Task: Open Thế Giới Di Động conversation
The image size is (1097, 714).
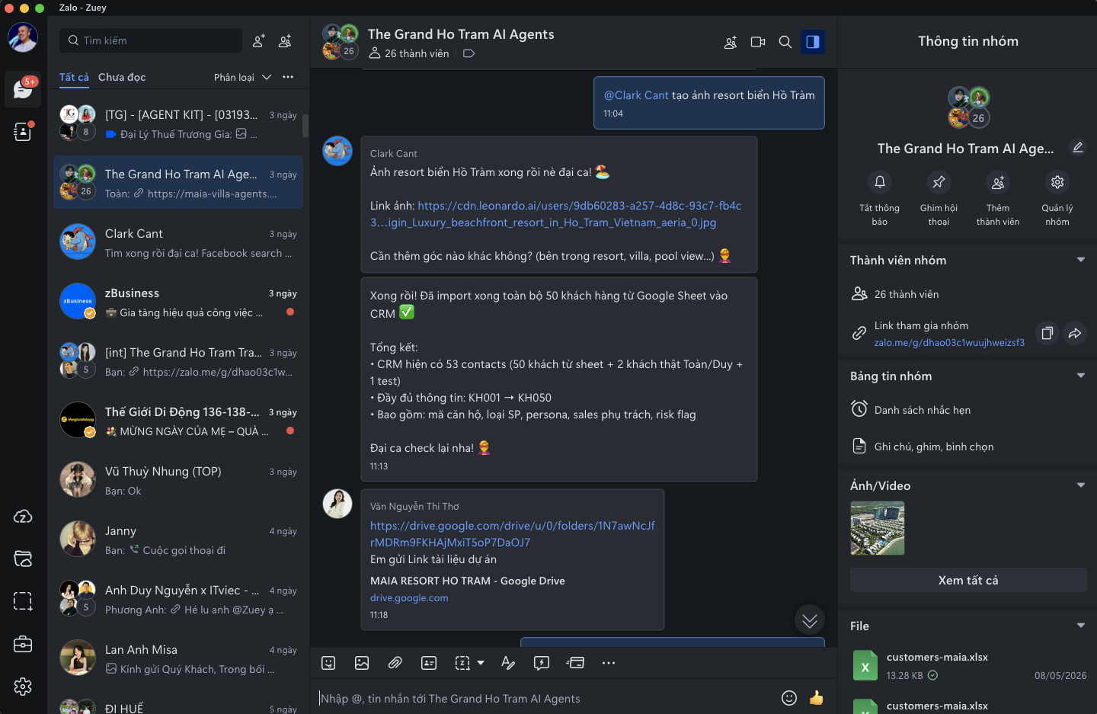Action: 178,421
